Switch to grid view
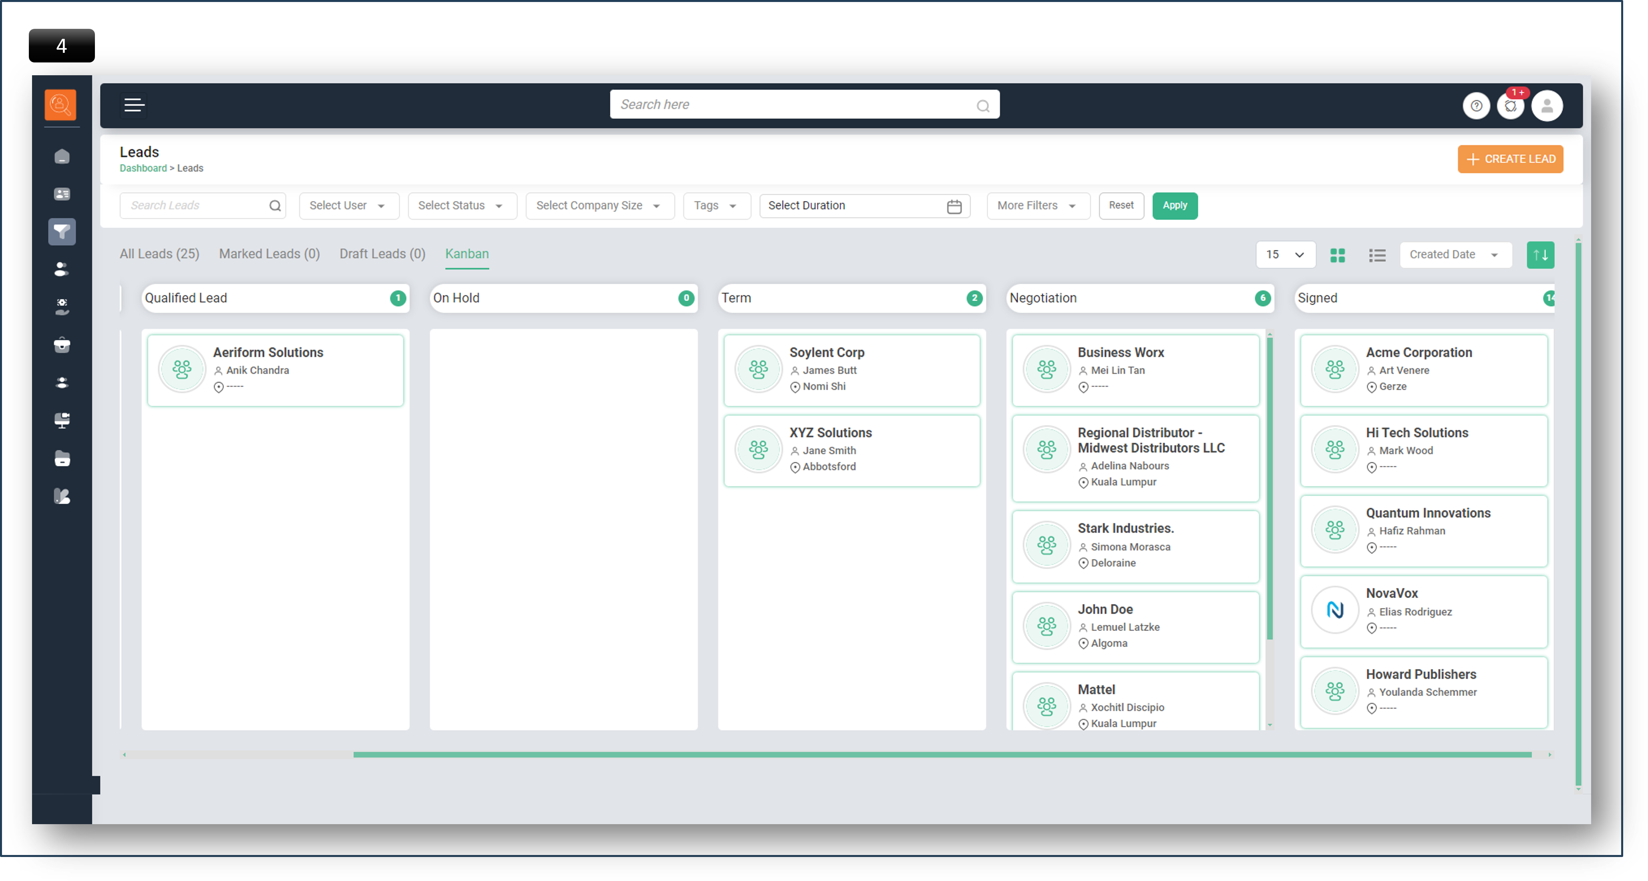 1337,255
